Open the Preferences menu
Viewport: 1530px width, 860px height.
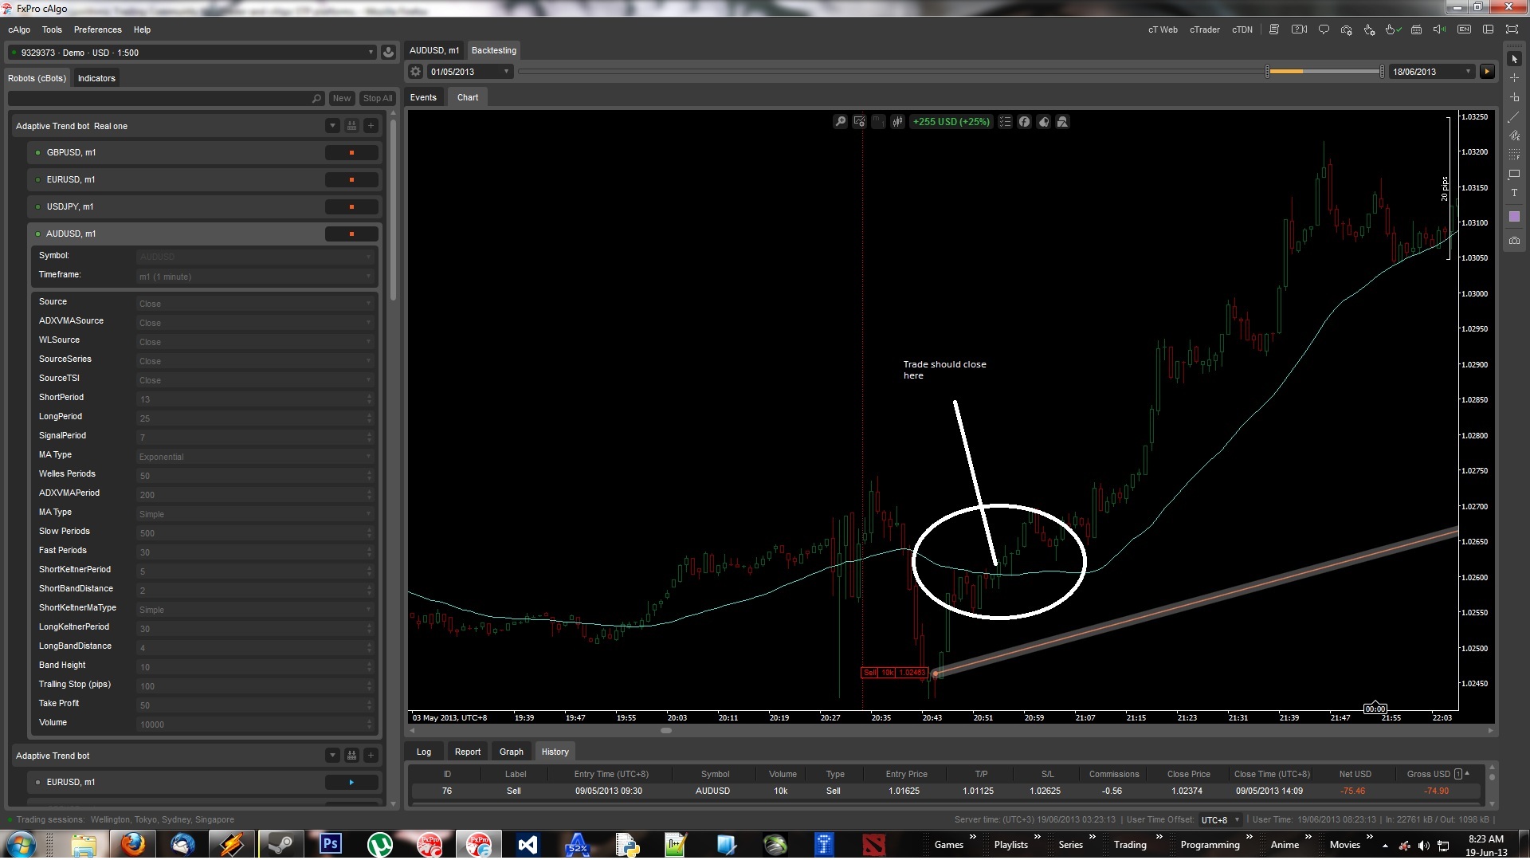tap(98, 29)
